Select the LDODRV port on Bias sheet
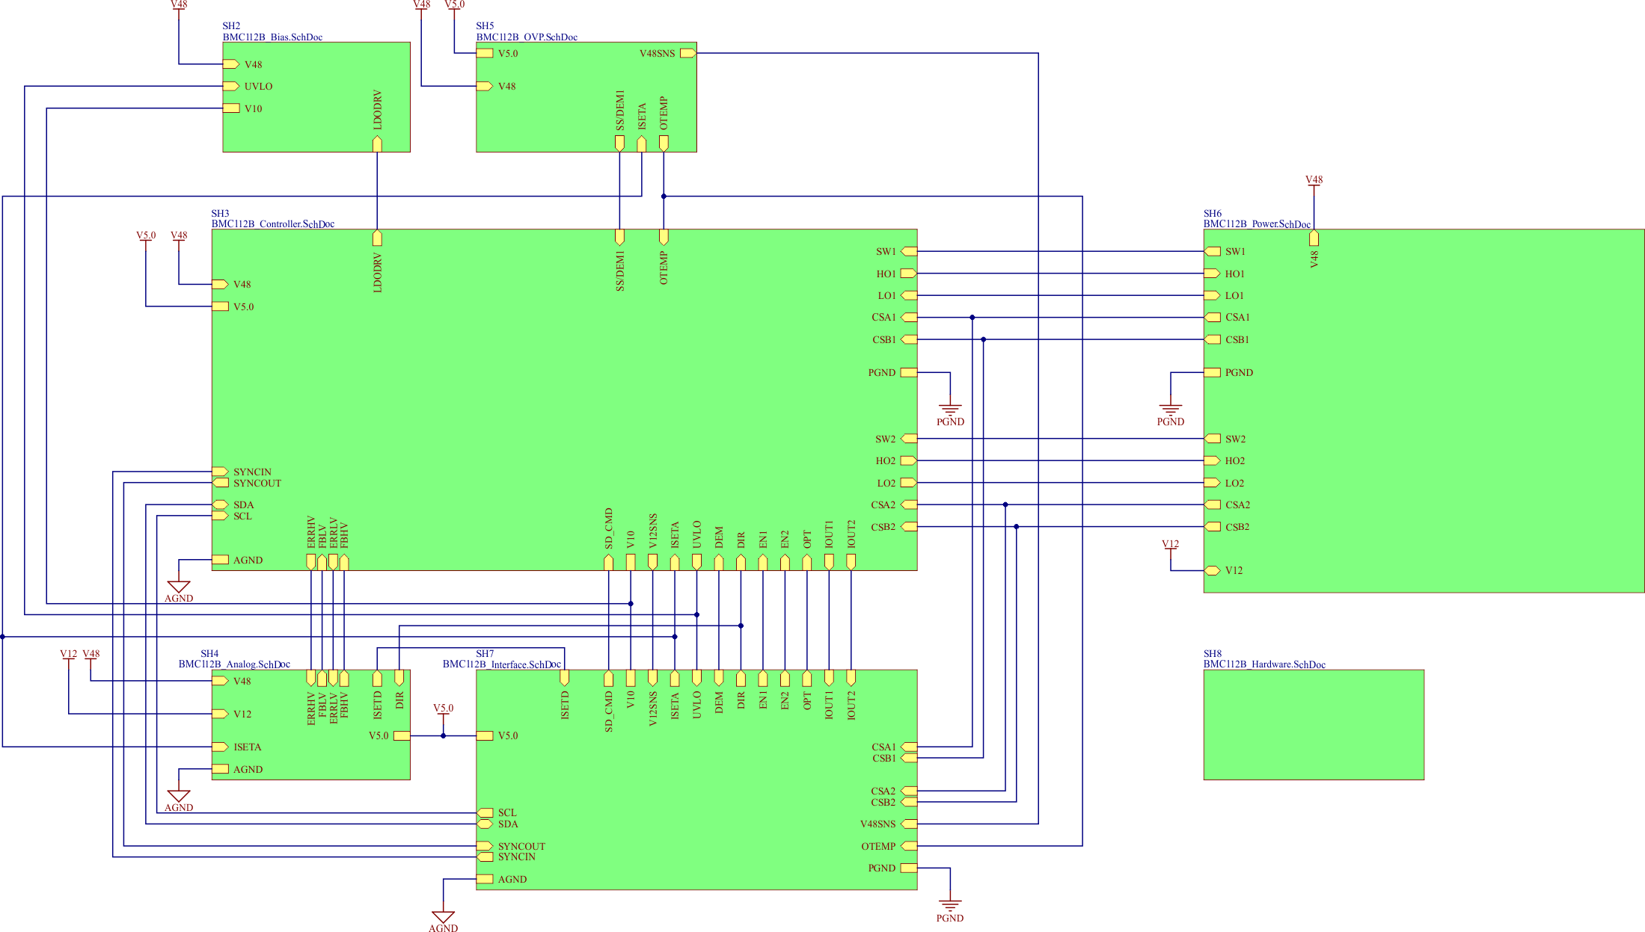This screenshot has height=932, width=1645. click(377, 143)
